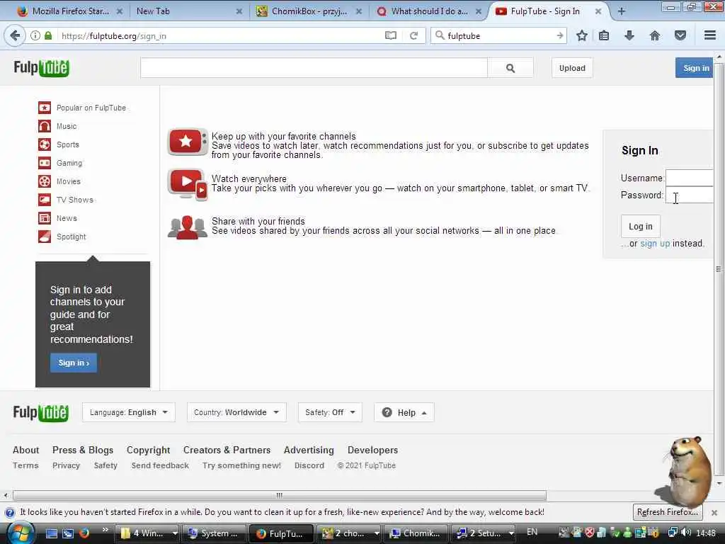The image size is (725, 544).
Task: Expand taskbar group 2 cho... arrow
Action: click(377, 533)
